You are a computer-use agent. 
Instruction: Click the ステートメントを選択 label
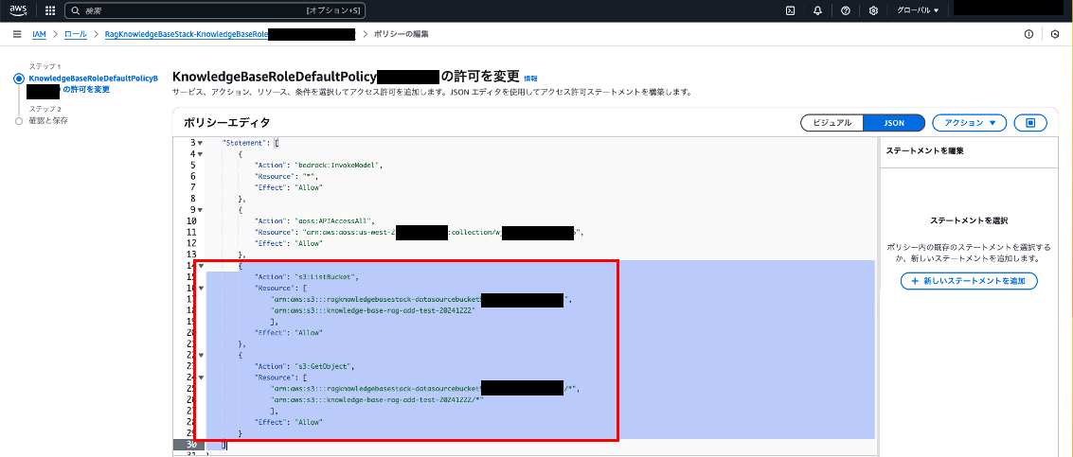(969, 221)
